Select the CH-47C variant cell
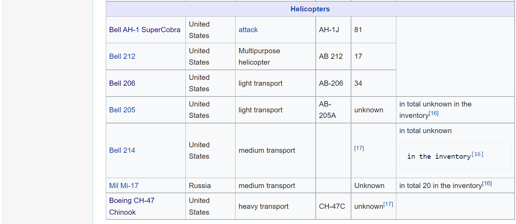 (x=332, y=206)
